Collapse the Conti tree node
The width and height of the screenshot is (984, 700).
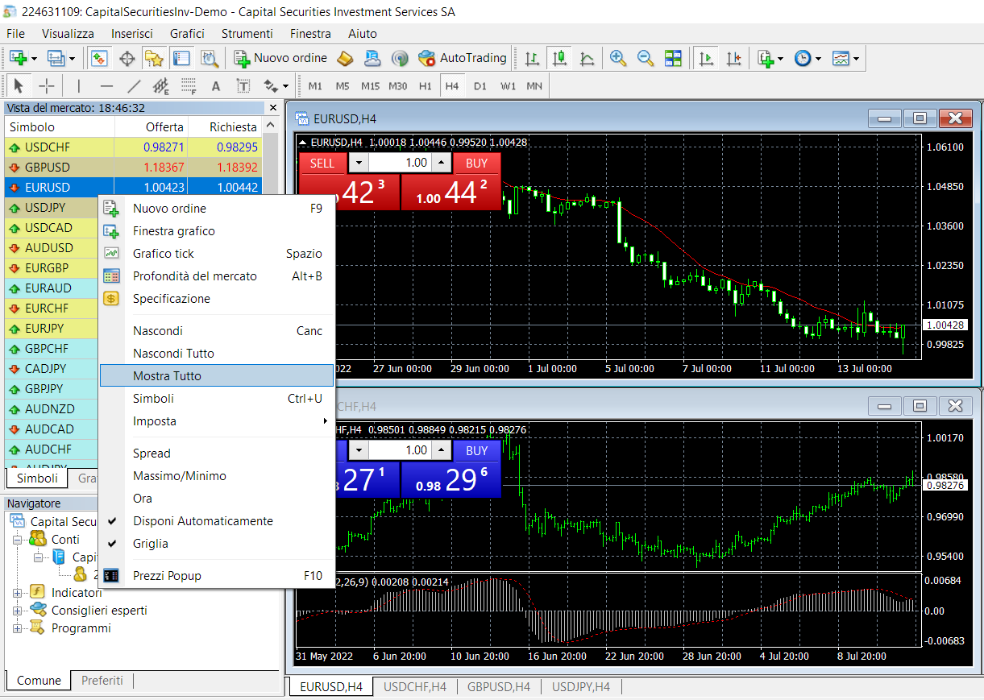point(18,539)
